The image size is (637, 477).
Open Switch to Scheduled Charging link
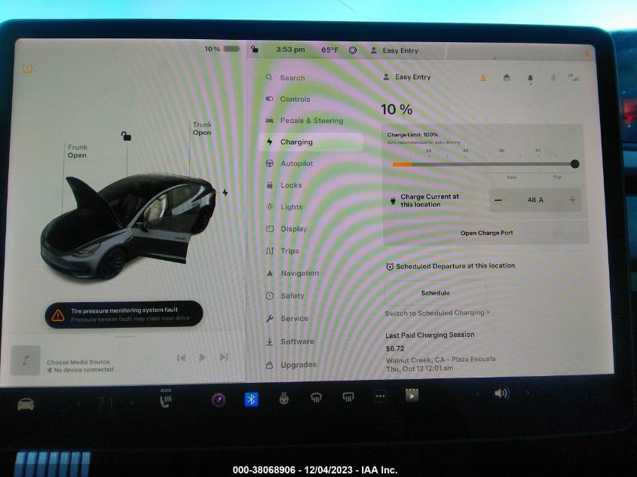click(437, 313)
